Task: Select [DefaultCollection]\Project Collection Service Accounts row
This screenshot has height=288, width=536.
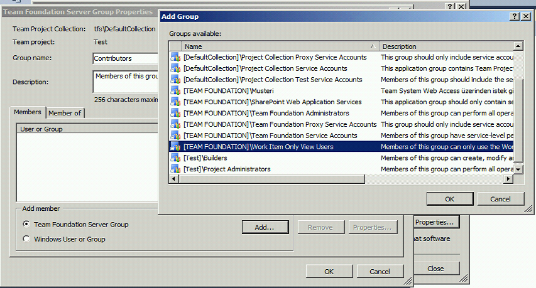Action: (341, 68)
